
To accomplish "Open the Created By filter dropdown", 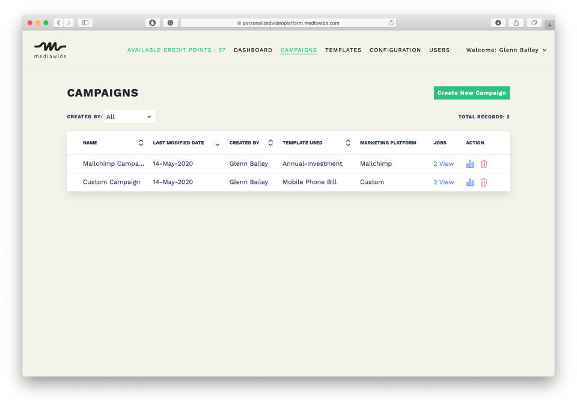I will (x=129, y=116).
